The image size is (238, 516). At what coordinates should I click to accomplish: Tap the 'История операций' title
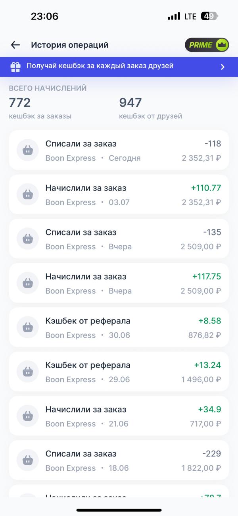(70, 45)
